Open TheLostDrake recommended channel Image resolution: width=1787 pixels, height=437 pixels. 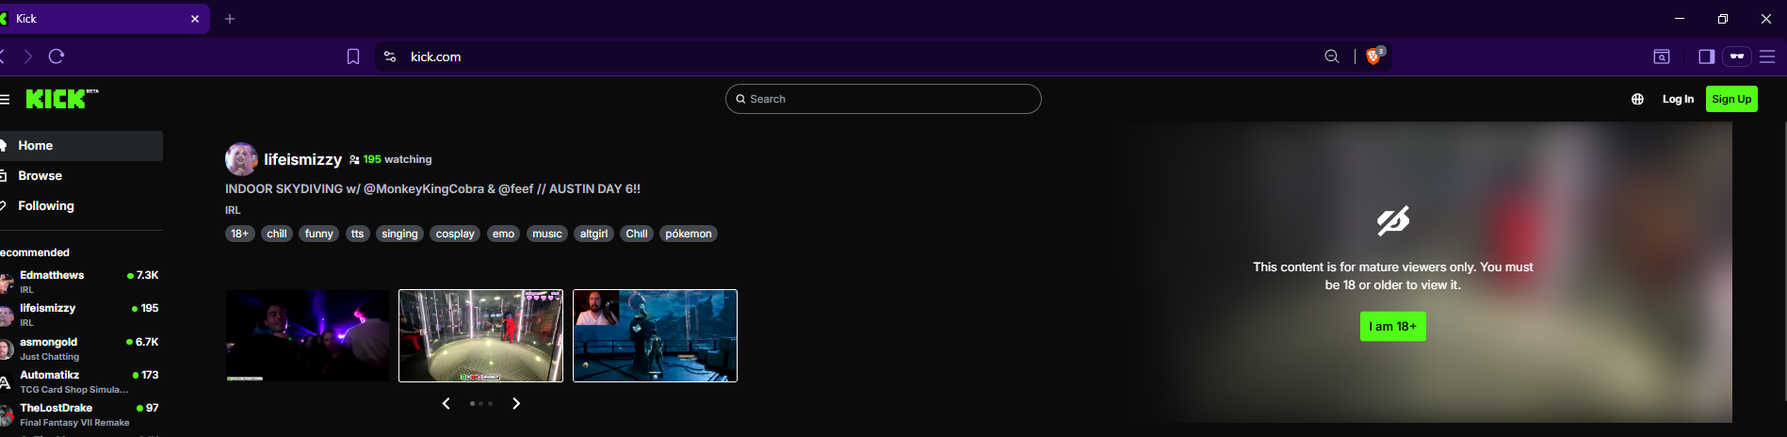81,414
